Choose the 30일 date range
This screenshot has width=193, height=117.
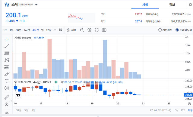point(18,110)
